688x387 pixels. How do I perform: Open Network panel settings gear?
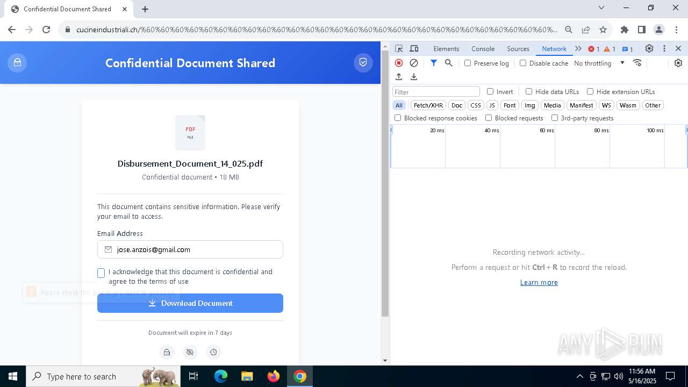(x=678, y=63)
